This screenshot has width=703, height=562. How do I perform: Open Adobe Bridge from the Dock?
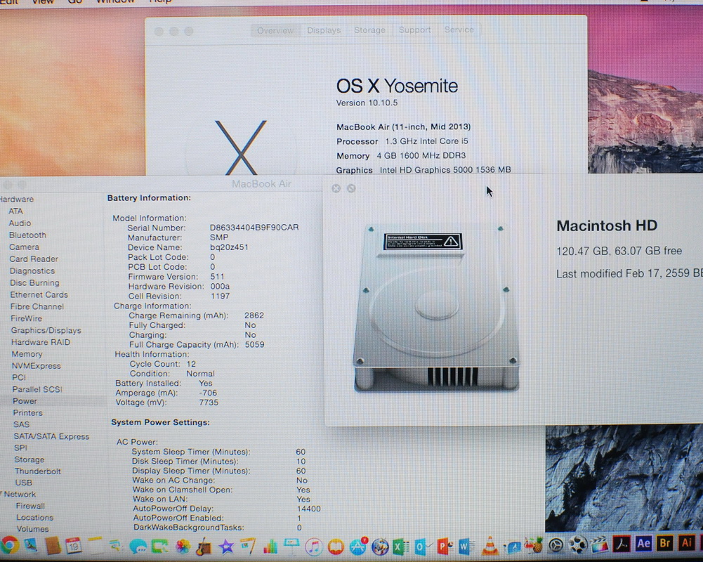coord(665,543)
